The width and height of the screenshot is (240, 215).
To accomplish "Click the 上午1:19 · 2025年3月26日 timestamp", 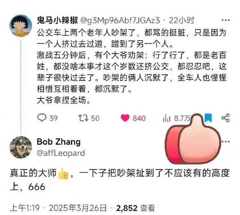I will 58,208.
